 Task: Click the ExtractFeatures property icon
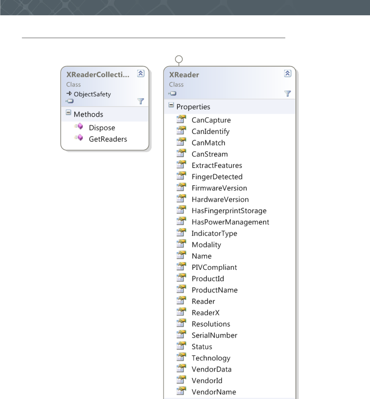181,164
